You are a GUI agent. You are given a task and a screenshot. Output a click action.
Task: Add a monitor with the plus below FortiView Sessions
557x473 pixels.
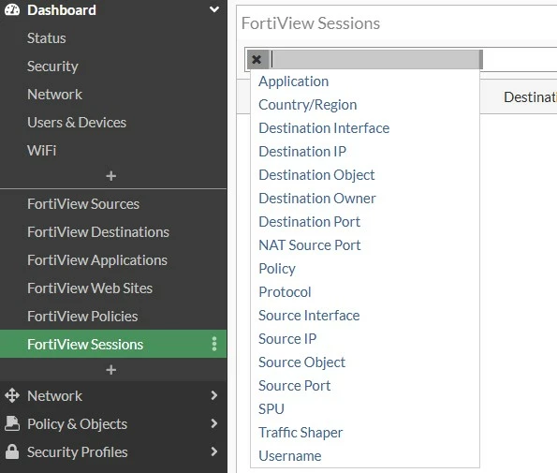pyautogui.click(x=111, y=370)
